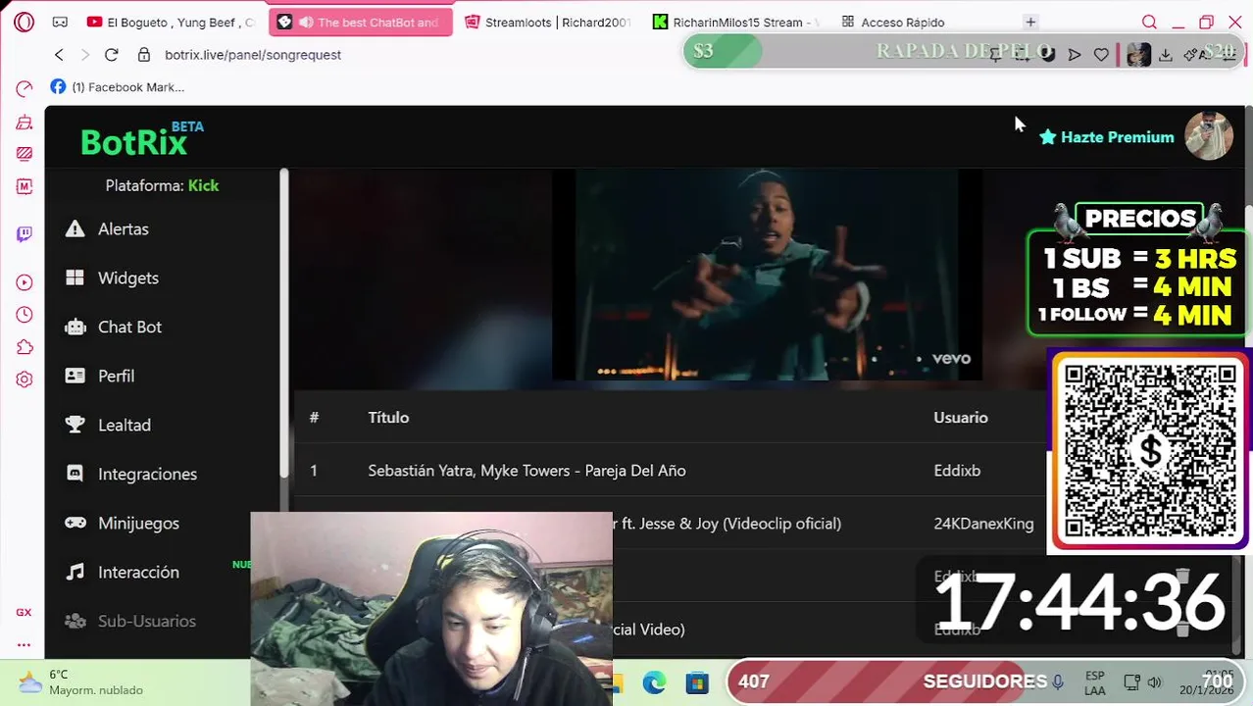The image size is (1253, 706).
Task: Click the browser forward arrow
Action: (84, 55)
